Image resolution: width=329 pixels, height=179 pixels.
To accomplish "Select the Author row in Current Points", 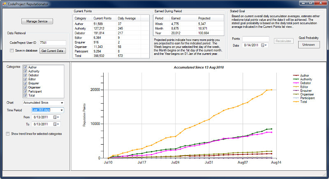I will (x=111, y=24).
